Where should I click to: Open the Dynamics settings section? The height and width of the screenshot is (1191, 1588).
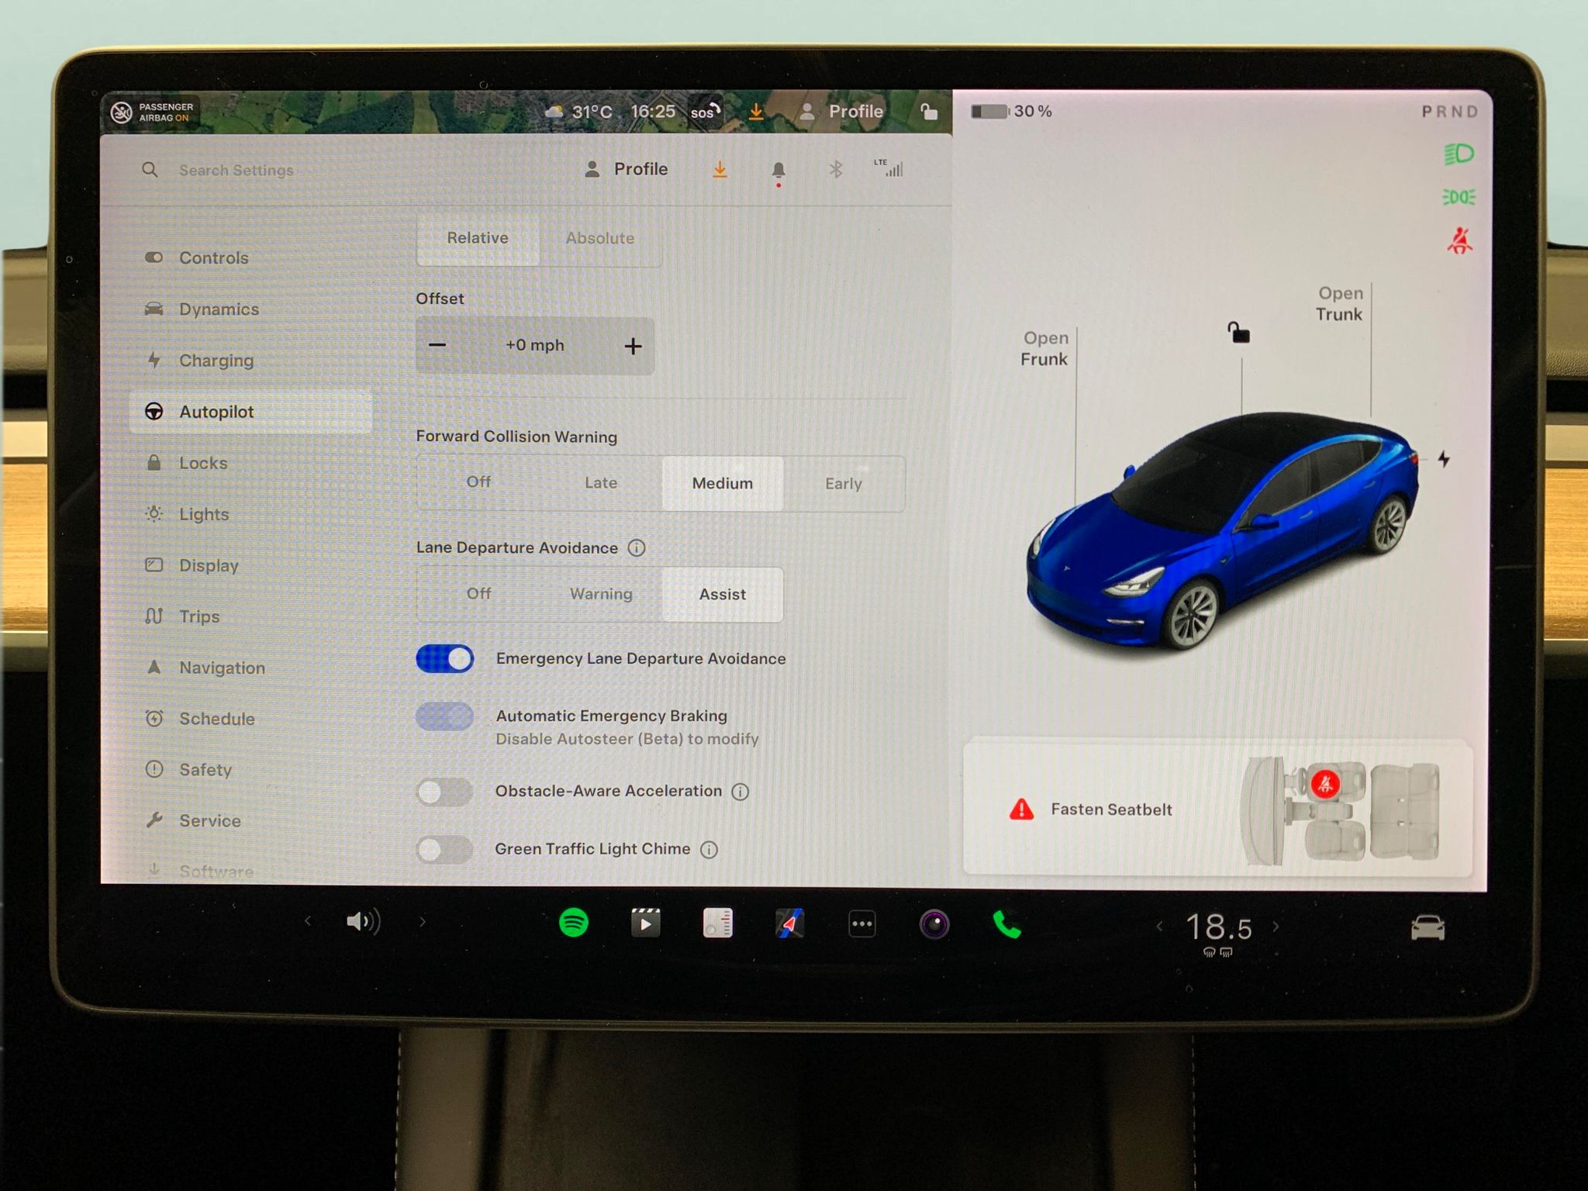(250, 309)
